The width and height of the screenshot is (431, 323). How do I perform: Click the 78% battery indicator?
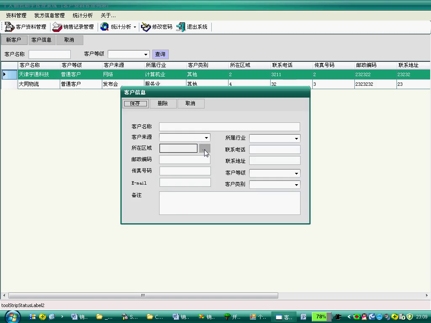pyautogui.click(x=321, y=317)
